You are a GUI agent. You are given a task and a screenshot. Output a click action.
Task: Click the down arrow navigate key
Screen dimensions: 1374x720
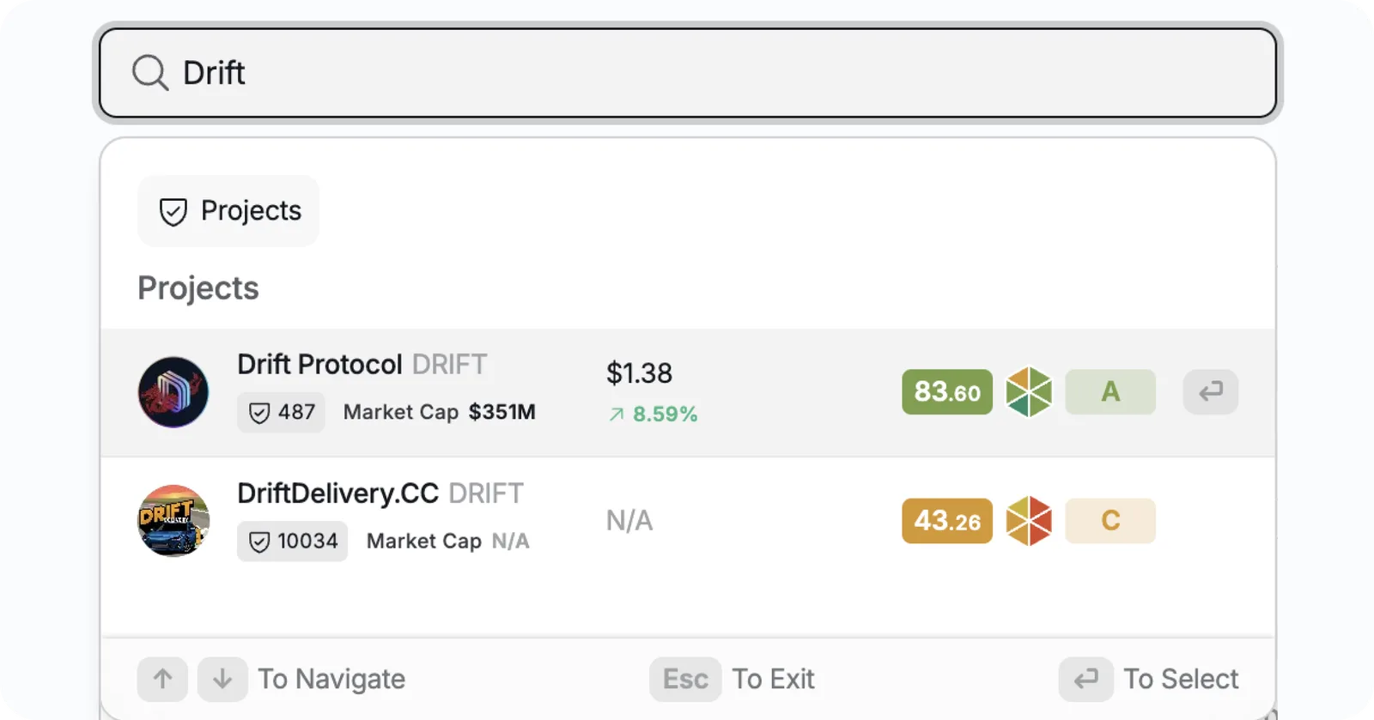coord(222,680)
